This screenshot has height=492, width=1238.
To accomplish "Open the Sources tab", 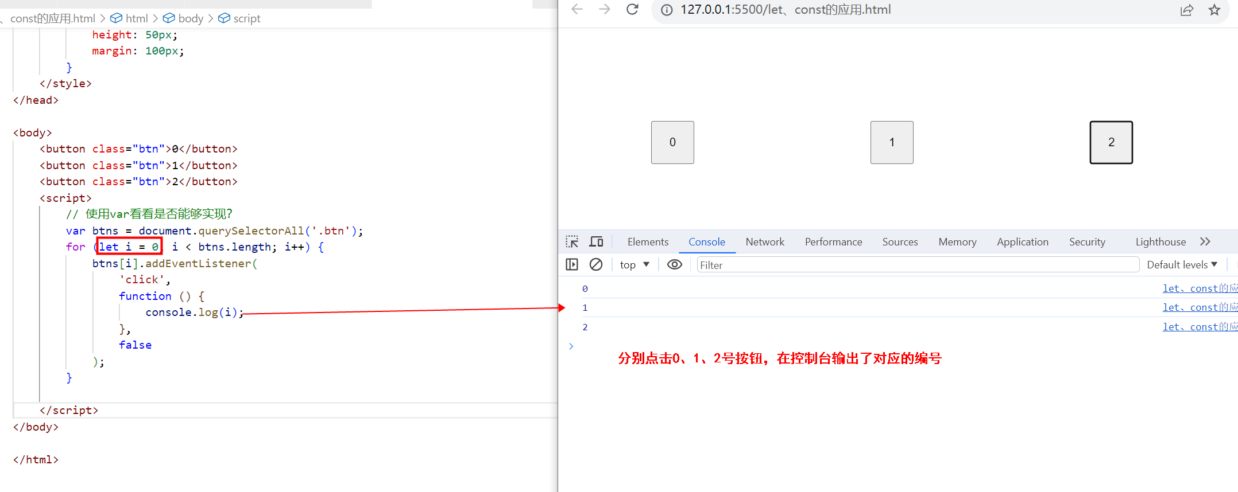I will click(900, 242).
